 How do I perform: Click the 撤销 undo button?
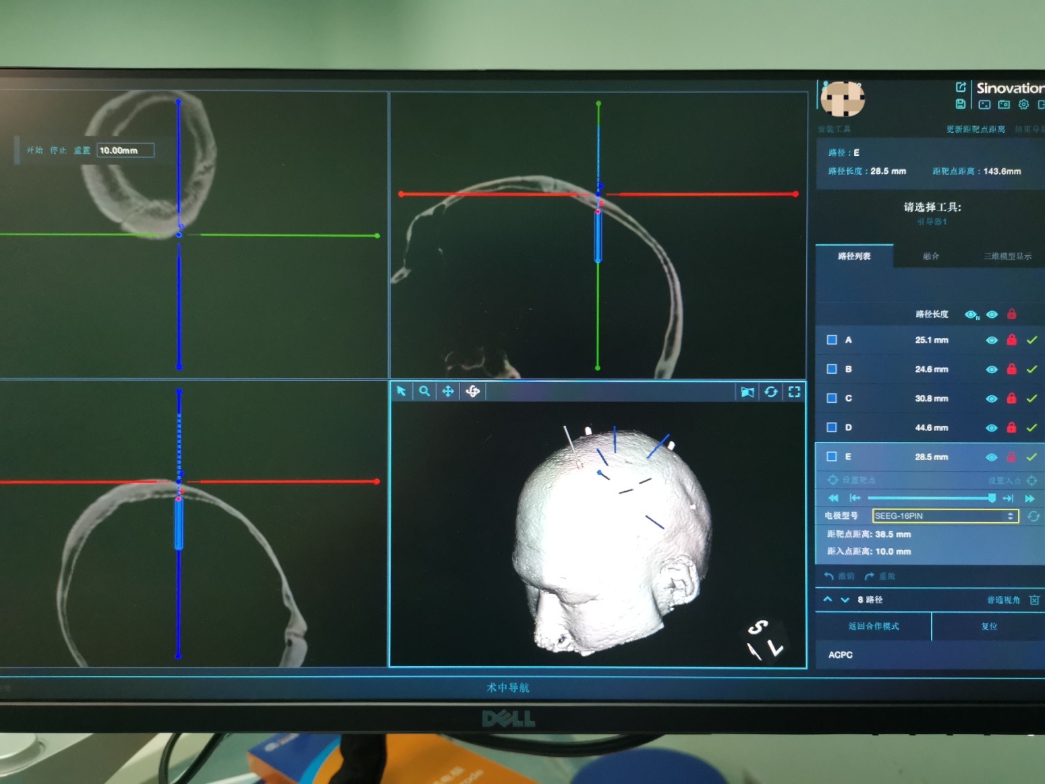coord(839,576)
